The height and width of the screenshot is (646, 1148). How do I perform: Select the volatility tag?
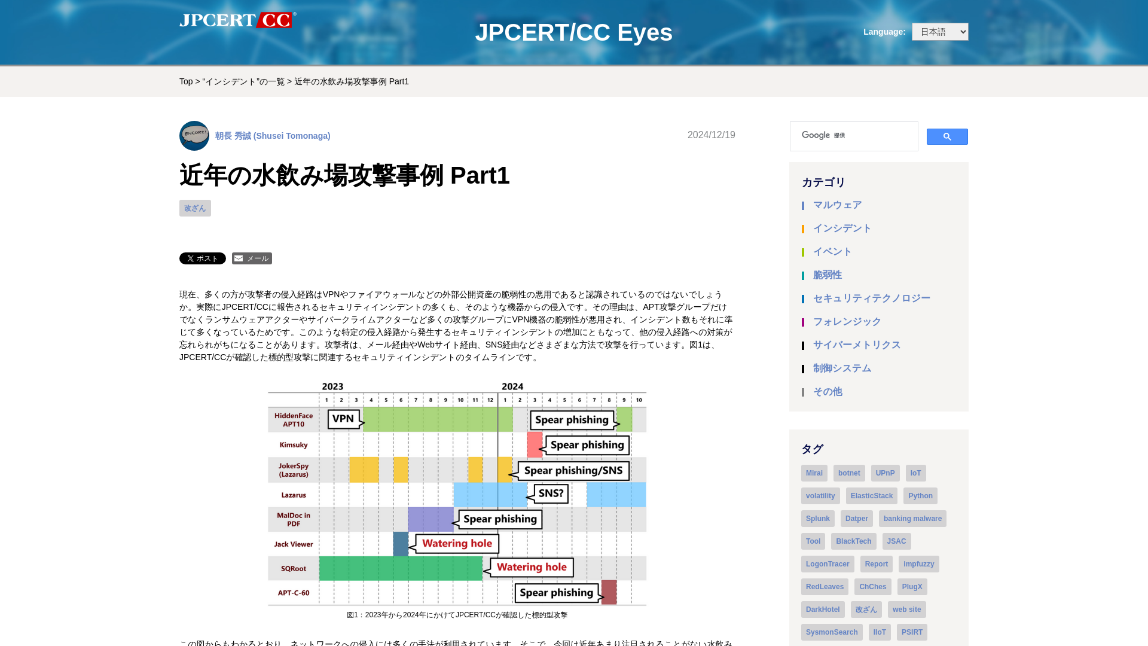(820, 496)
